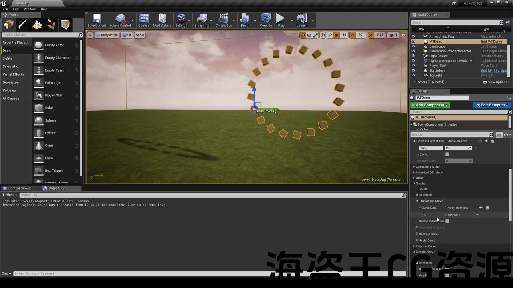Open the Window menu
The height and width of the screenshot is (288, 513).
tap(30, 9)
